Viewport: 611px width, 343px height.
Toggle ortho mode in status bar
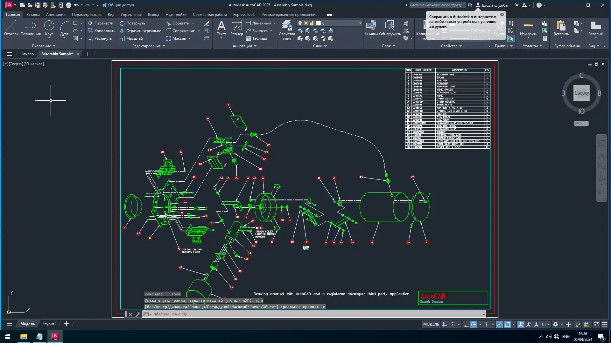pyautogui.click(x=466, y=324)
